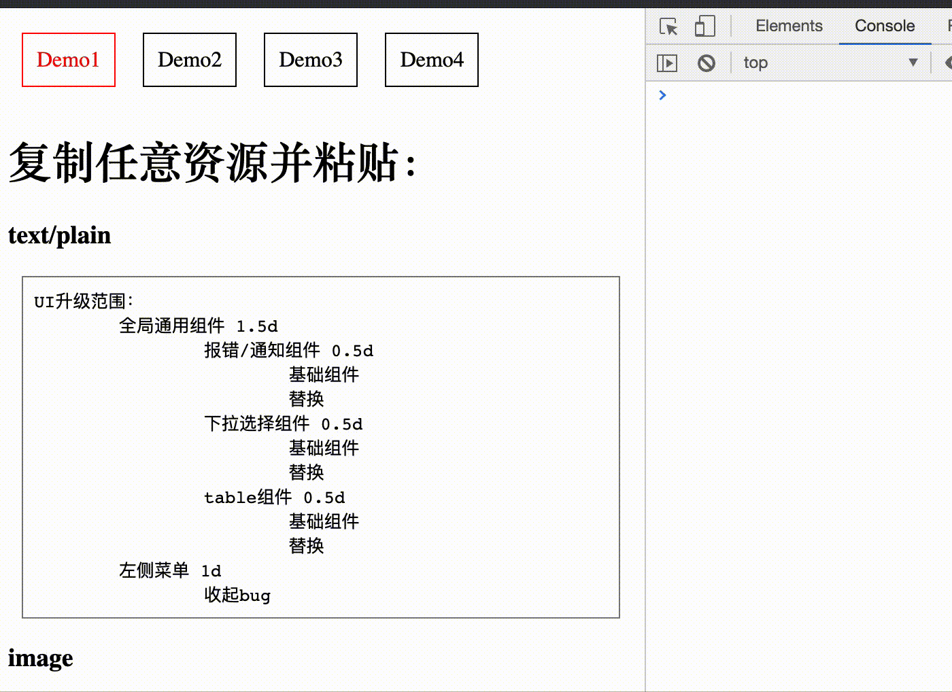Click the console prompt to enter a command
This screenshot has height=692, width=952.
click(x=748, y=95)
